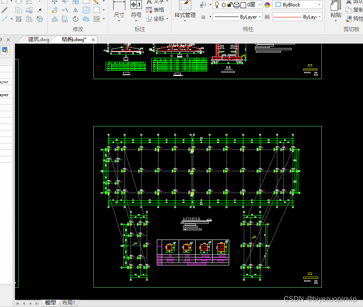This screenshot has height=307, width=363.
Task: Go to last layout tab arrow
Action: click(x=37, y=303)
